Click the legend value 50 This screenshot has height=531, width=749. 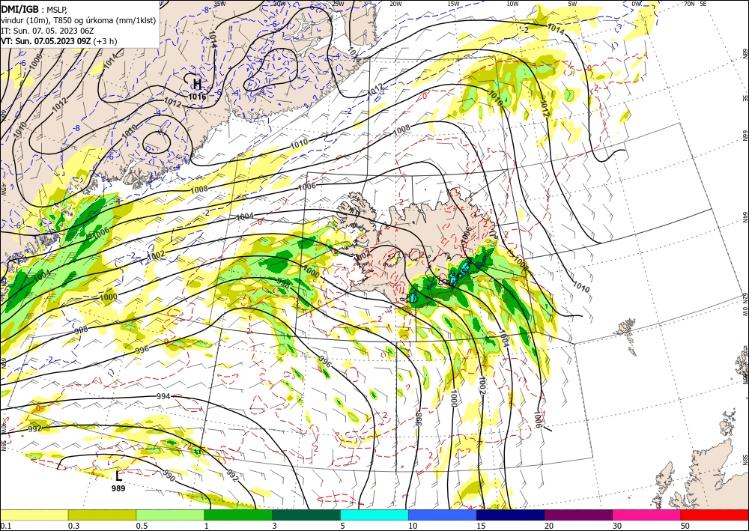tap(685, 526)
